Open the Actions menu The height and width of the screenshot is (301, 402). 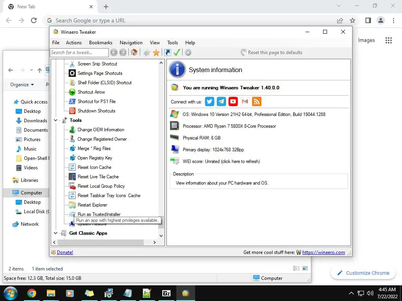pyautogui.click(x=73, y=43)
